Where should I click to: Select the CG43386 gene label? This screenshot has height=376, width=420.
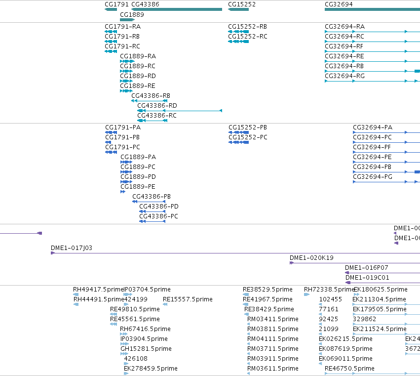coord(145,4)
